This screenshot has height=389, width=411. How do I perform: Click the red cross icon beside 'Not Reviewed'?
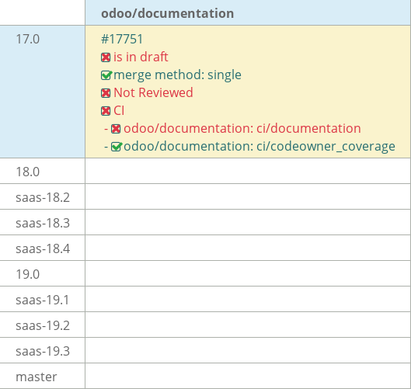coord(106,93)
